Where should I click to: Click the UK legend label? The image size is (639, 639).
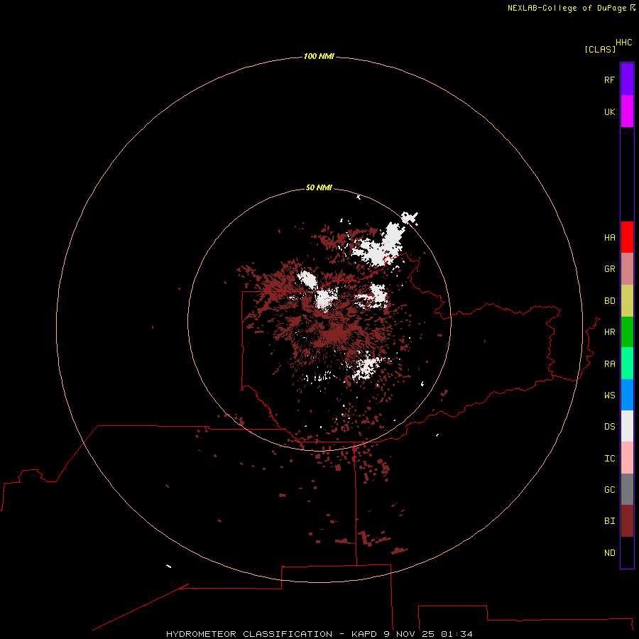[x=609, y=111]
